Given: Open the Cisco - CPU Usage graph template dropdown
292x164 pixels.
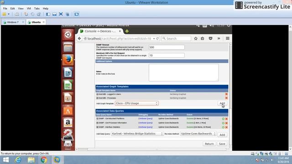Looking at the screenshot, I should tap(137, 103).
